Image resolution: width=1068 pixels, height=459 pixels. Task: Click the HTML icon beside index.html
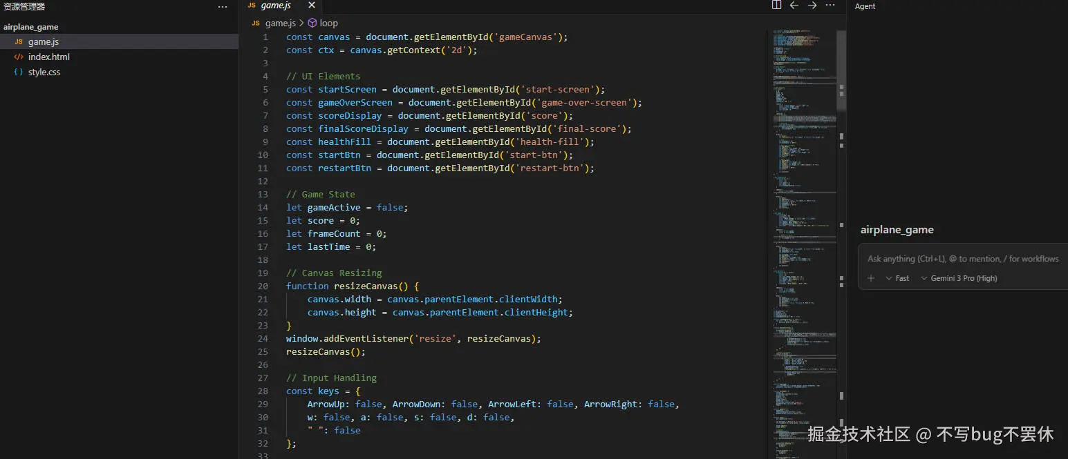tap(19, 57)
